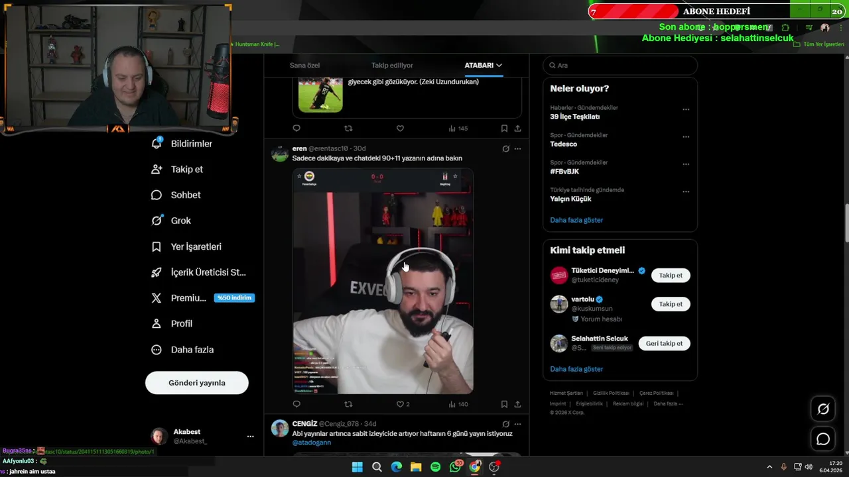The image size is (849, 477).
Task: Open File Explorer from the taskbar
Action: [x=416, y=467]
